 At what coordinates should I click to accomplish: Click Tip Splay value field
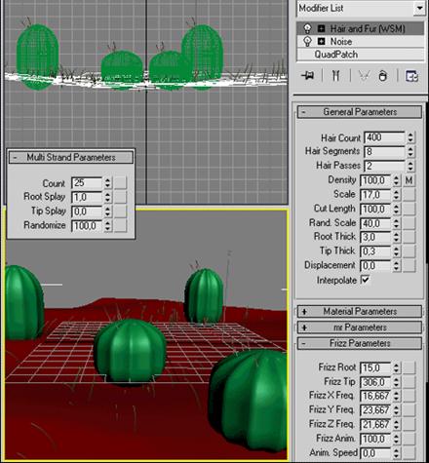coord(87,212)
